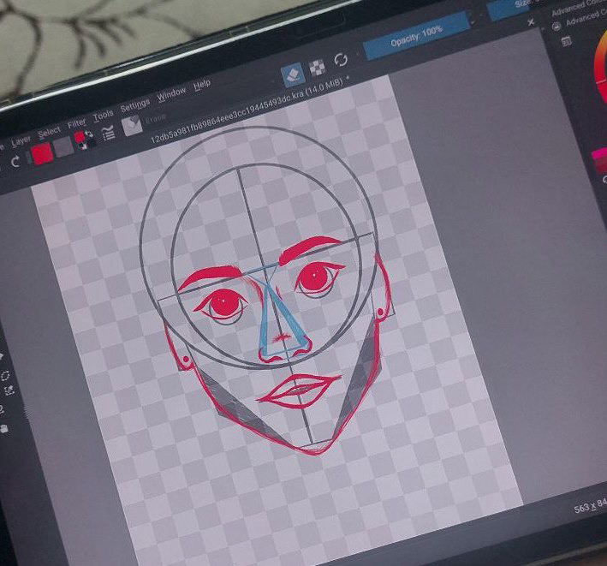Swap foreground and background colors
This screenshot has height=566, width=607.
(x=89, y=134)
